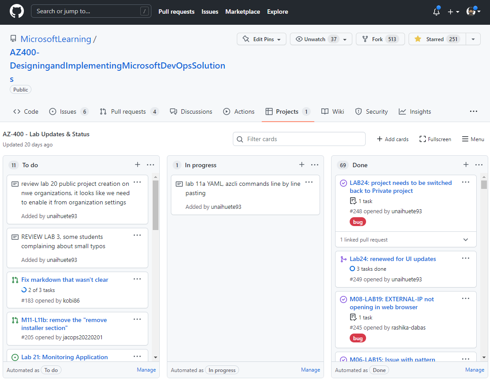Open the AZ400 repository name link

pyautogui.click(x=117, y=65)
